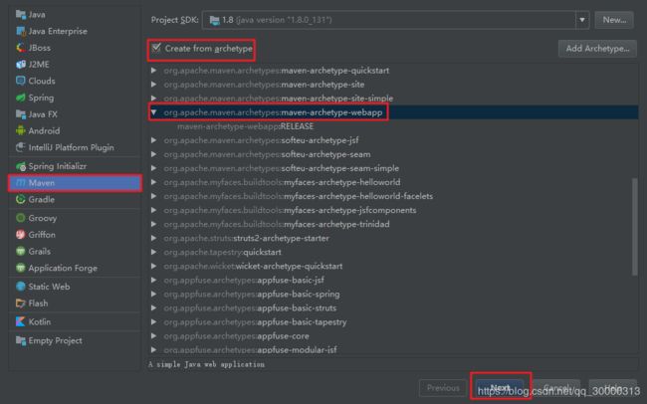Expand maven-archetype-site-simple node

(x=154, y=99)
